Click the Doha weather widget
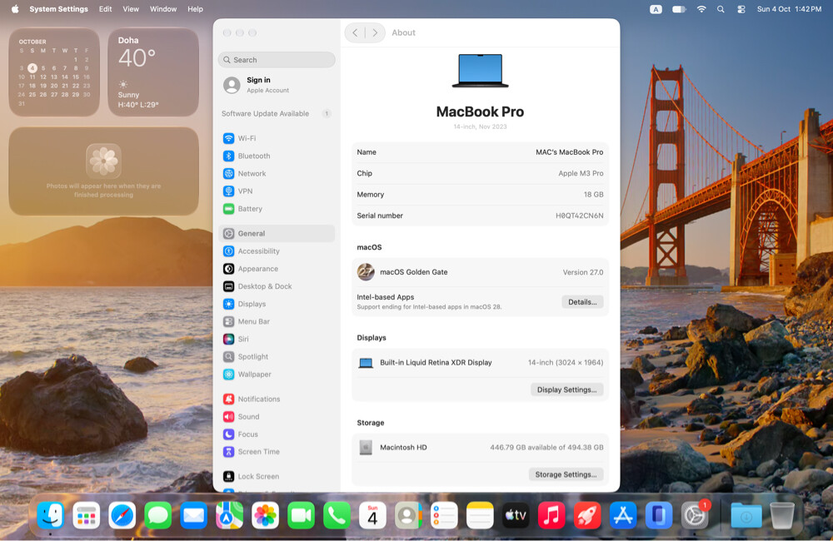This screenshot has width=833, height=541. pyautogui.click(x=153, y=72)
